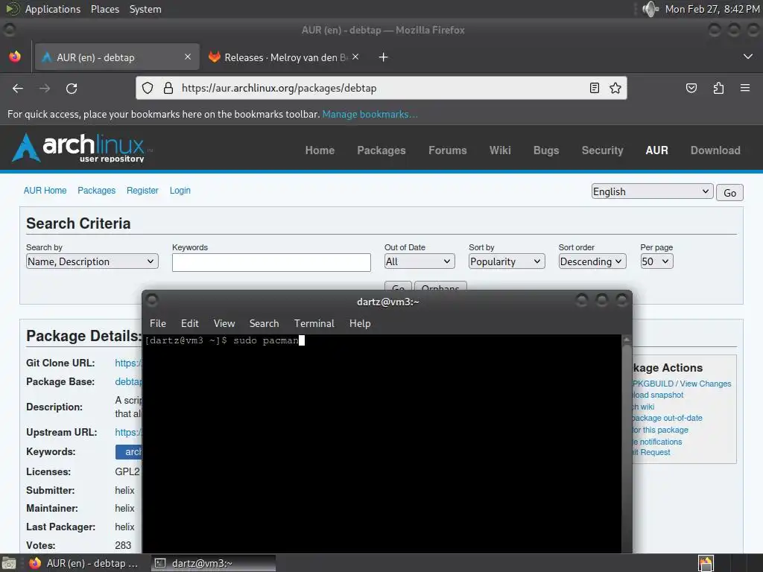Click the volume speaker icon in panel
The width and height of the screenshot is (763, 572).
coord(650,9)
